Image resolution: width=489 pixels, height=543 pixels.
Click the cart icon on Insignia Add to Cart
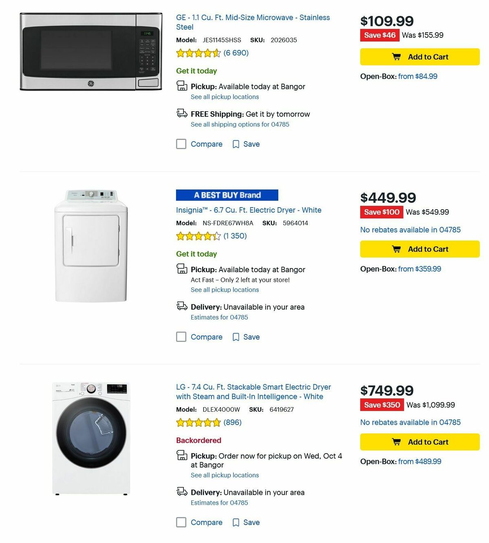(397, 249)
